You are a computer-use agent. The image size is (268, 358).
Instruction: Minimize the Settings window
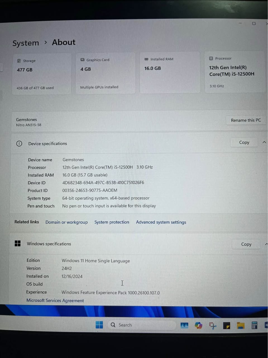pyautogui.click(x=240, y=23)
